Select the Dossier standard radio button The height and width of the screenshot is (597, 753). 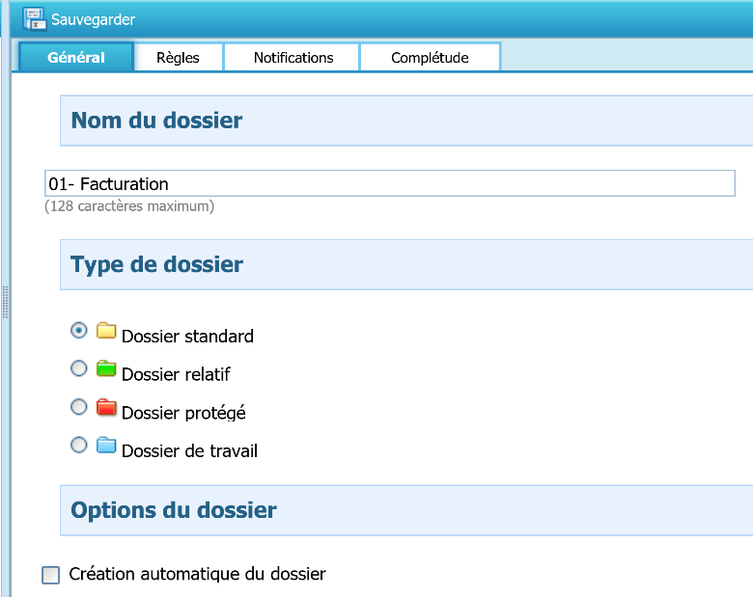(79, 331)
